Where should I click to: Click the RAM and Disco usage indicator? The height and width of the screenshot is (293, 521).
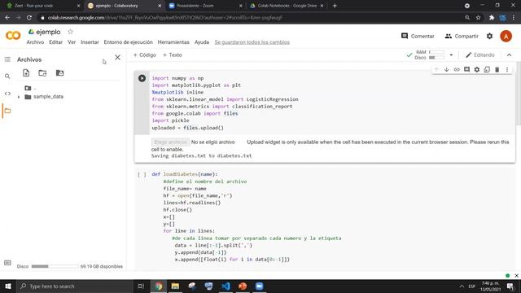(x=430, y=55)
